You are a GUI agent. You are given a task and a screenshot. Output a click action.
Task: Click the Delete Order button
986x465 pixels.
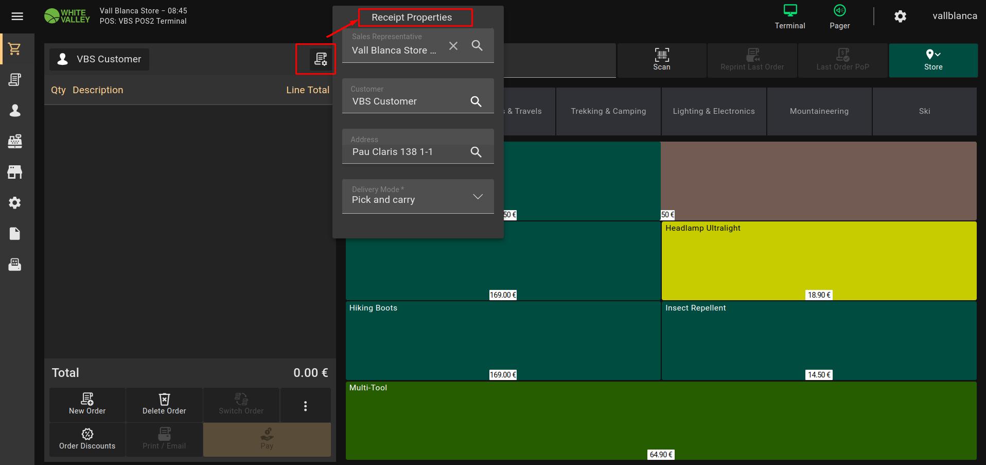(x=164, y=404)
